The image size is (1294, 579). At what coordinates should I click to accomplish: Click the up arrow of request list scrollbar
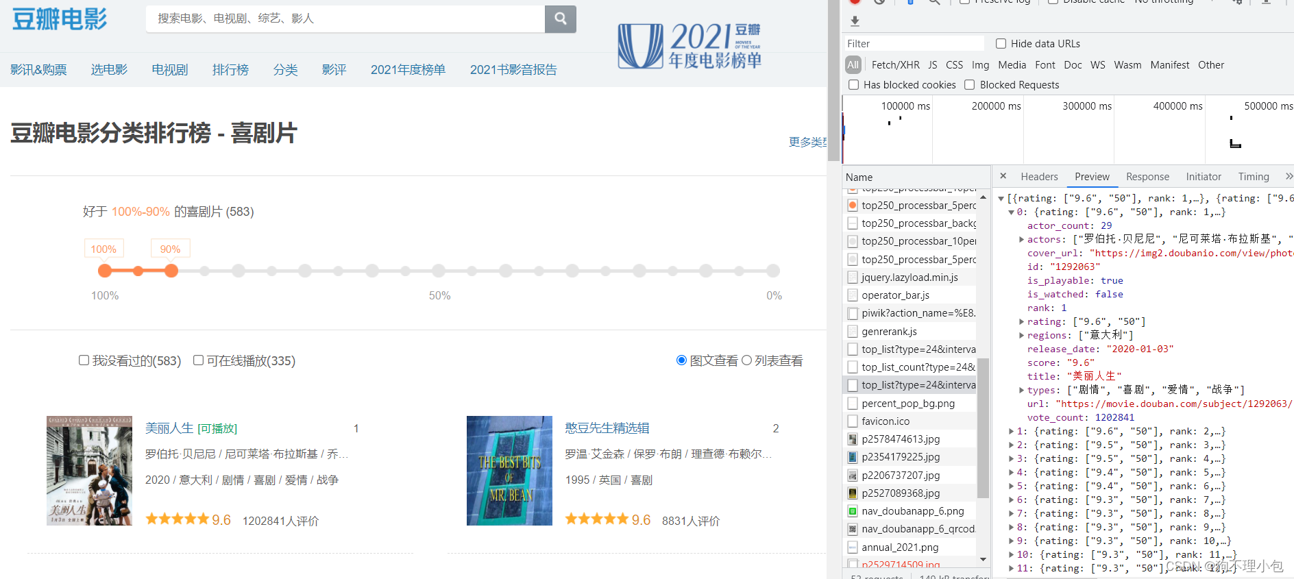pyautogui.click(x=983, y=197)
